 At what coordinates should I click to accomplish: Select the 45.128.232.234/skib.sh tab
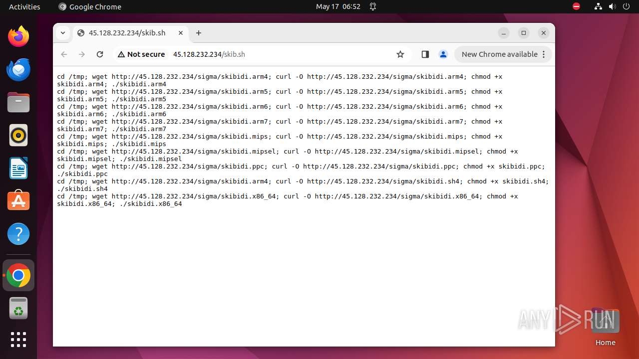pyautogui.click(x=131, y=33)
